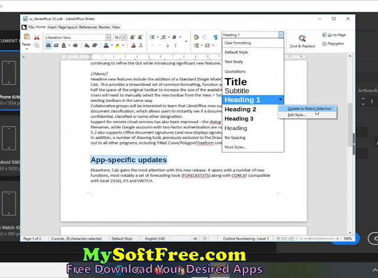This screenshot has width=378, height=278.
Task: Click the Clear Direct Formatting icon
Action: tap(141, 45)
